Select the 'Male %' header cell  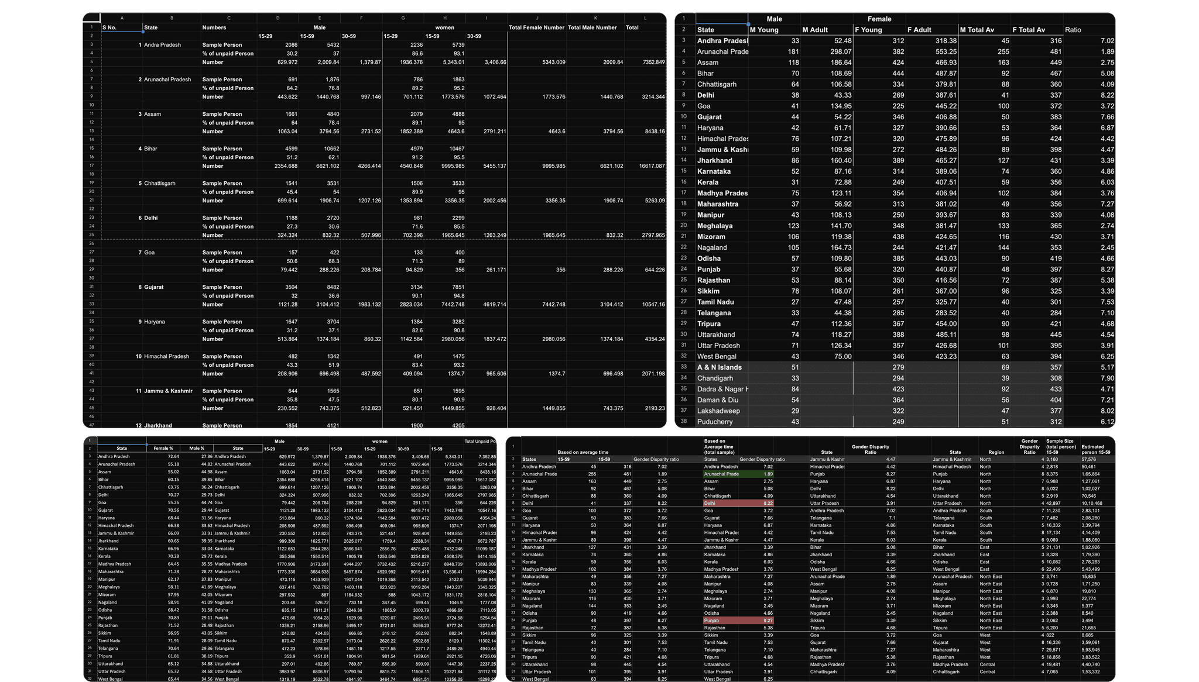[196, 449]
